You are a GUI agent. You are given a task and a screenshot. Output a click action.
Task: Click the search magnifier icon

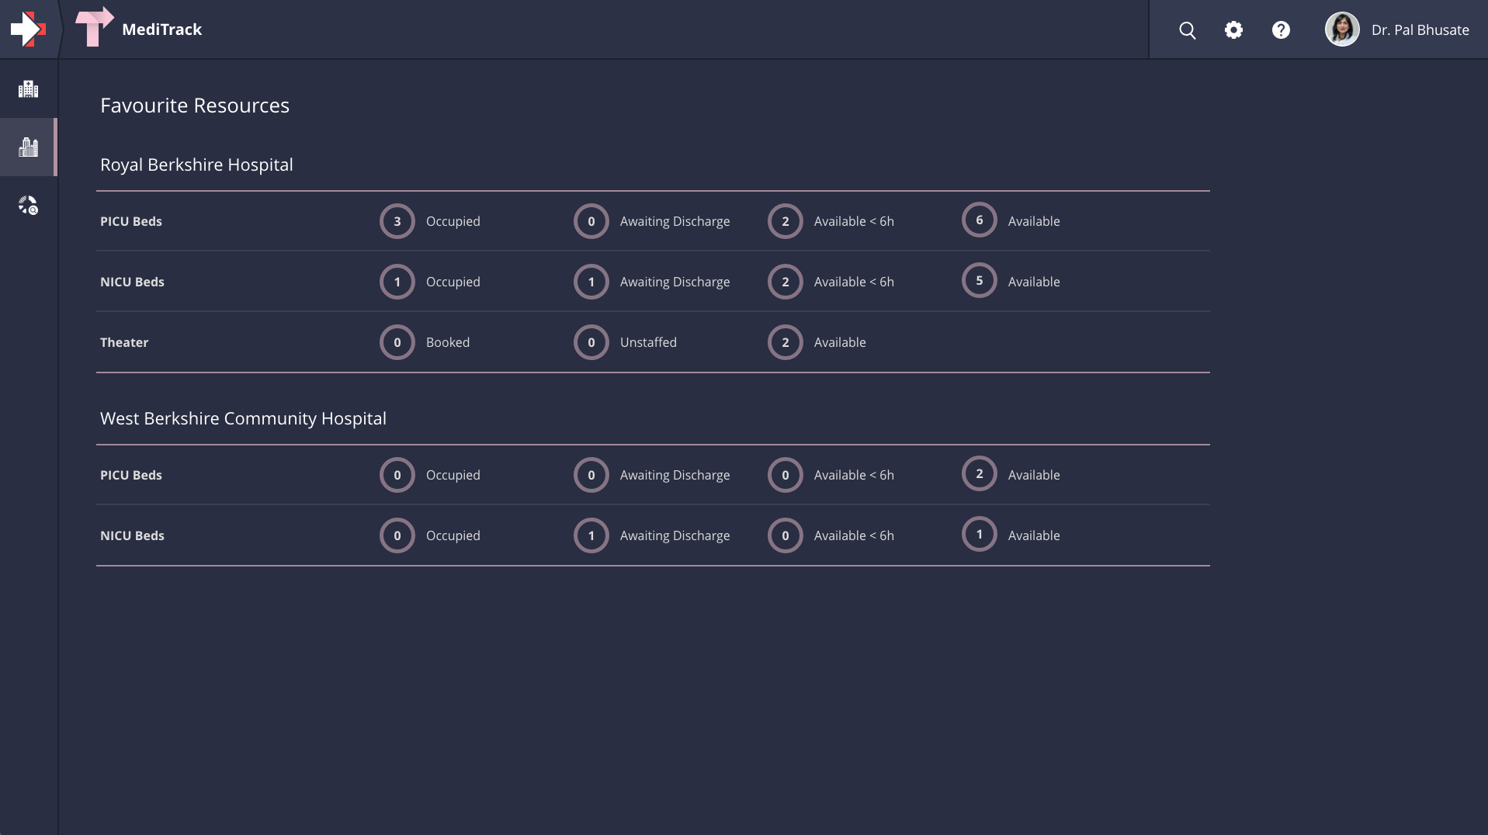[x=1187, y=30]
